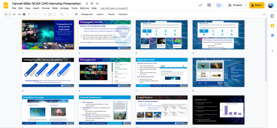Open the Google Keep sidebar icon
277x128 pixels.
tap(272, 26)
